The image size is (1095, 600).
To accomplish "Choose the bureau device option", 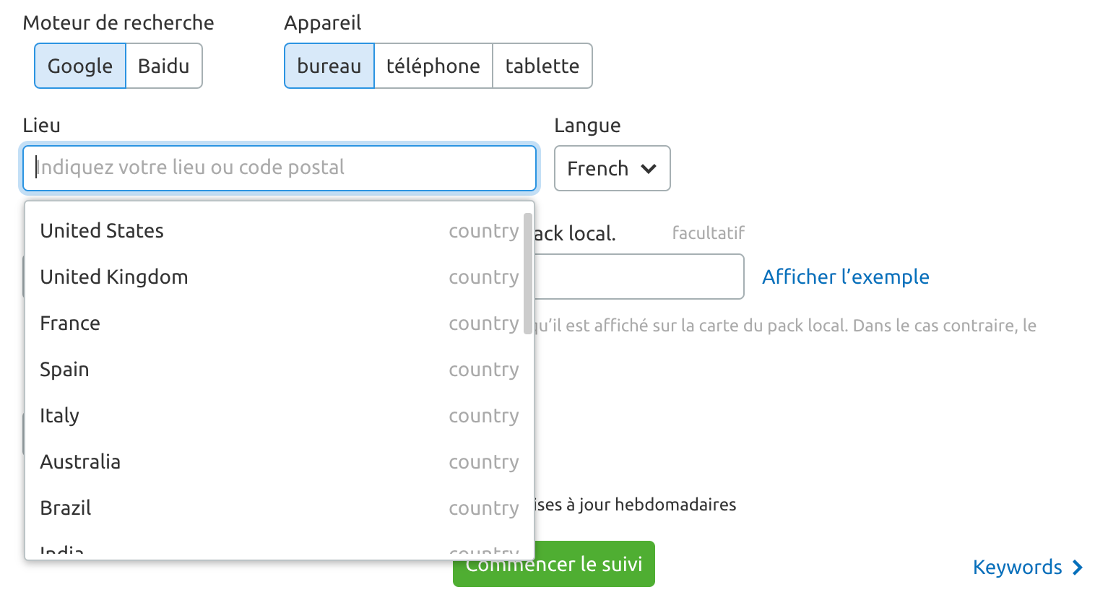I will coord(329,66).
